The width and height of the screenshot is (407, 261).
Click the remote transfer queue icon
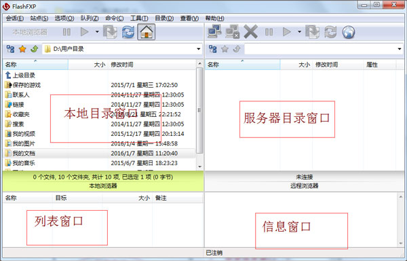[x=312, y=32]
